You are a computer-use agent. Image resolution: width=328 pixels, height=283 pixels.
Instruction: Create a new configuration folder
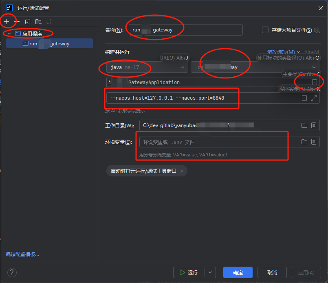(x=38, y=21)
